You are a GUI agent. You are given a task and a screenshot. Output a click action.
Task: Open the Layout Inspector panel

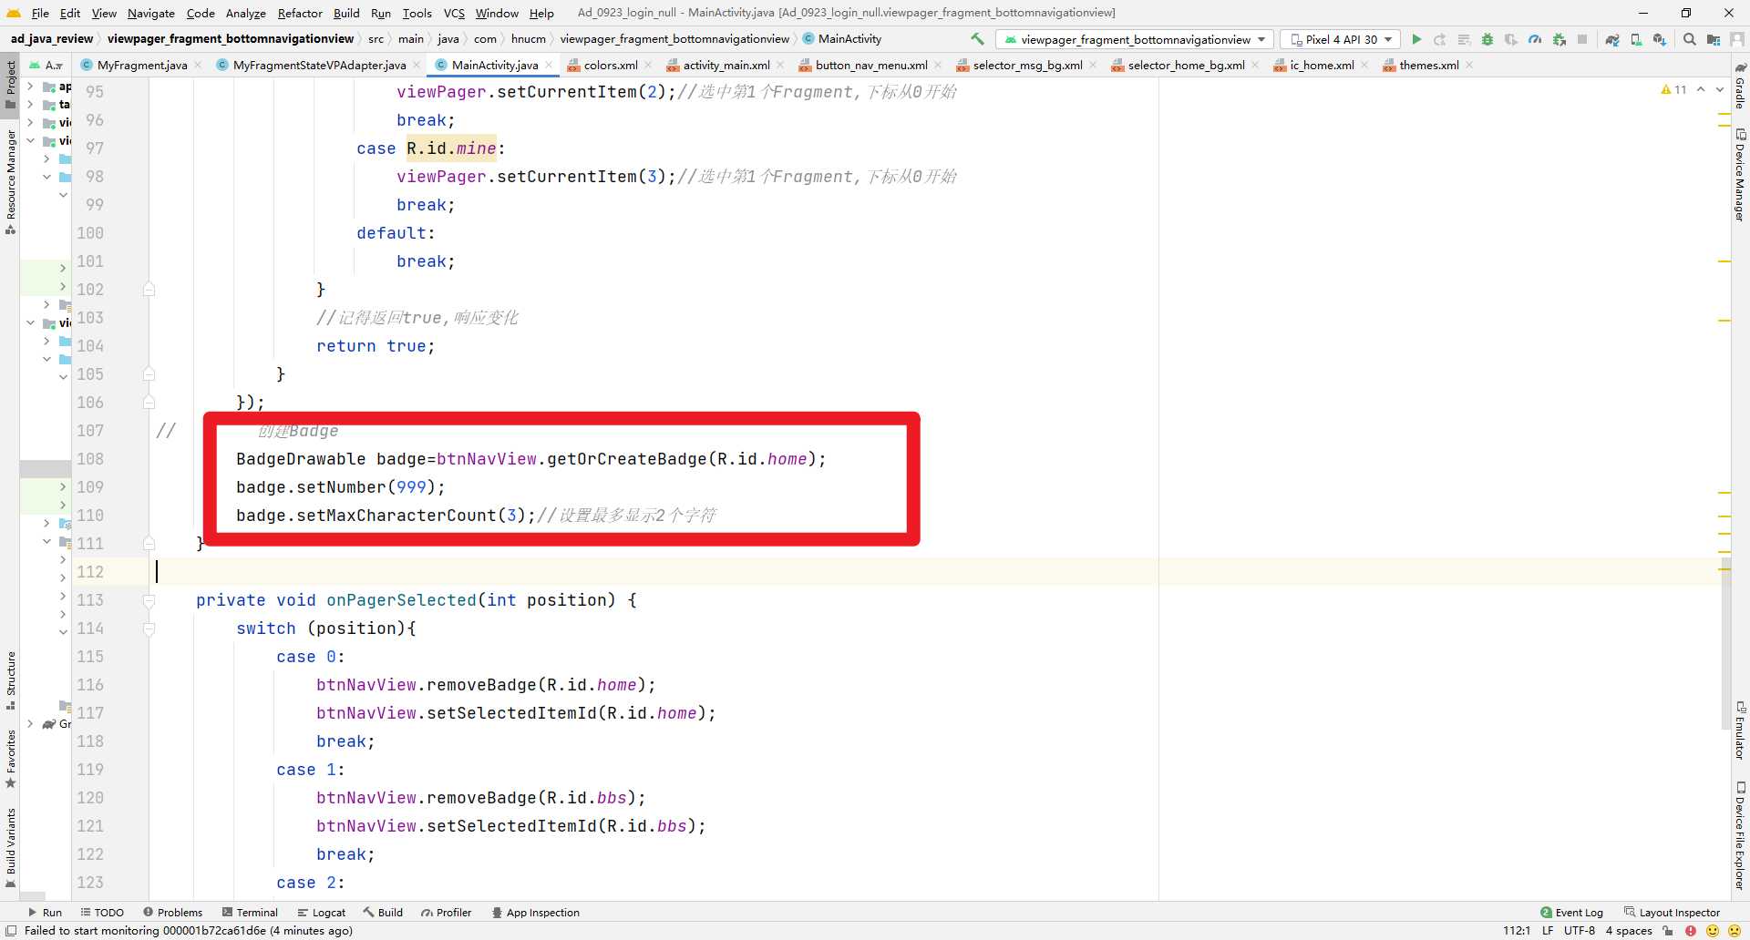point(1672,913)
